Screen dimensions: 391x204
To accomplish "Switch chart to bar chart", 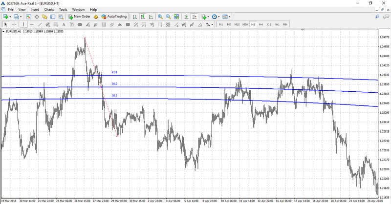I will pyautogui.click(x=135, y=17).
